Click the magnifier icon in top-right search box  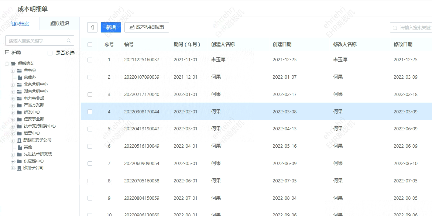click(395, 27)
